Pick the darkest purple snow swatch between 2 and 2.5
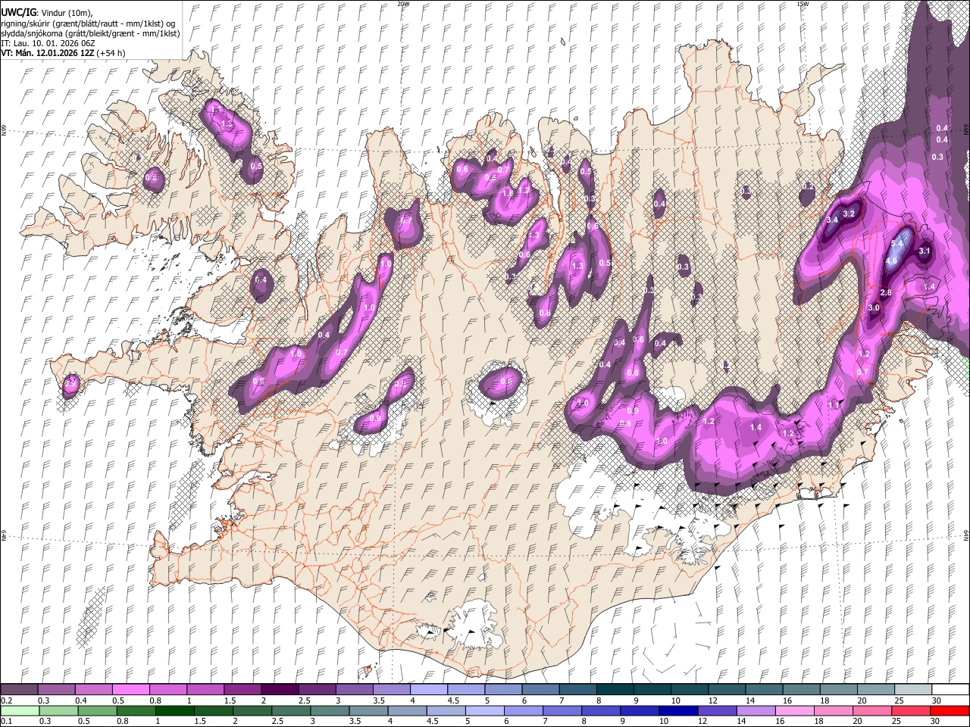This screenshot has width=970, height=727. [279, 690]
